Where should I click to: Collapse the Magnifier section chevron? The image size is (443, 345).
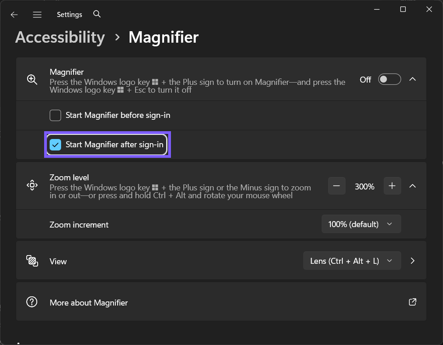(x=413, y=79)
